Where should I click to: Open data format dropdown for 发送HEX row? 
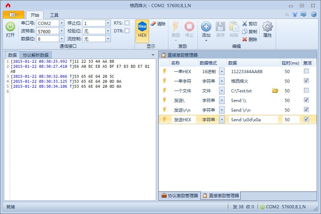click(222, 119)
